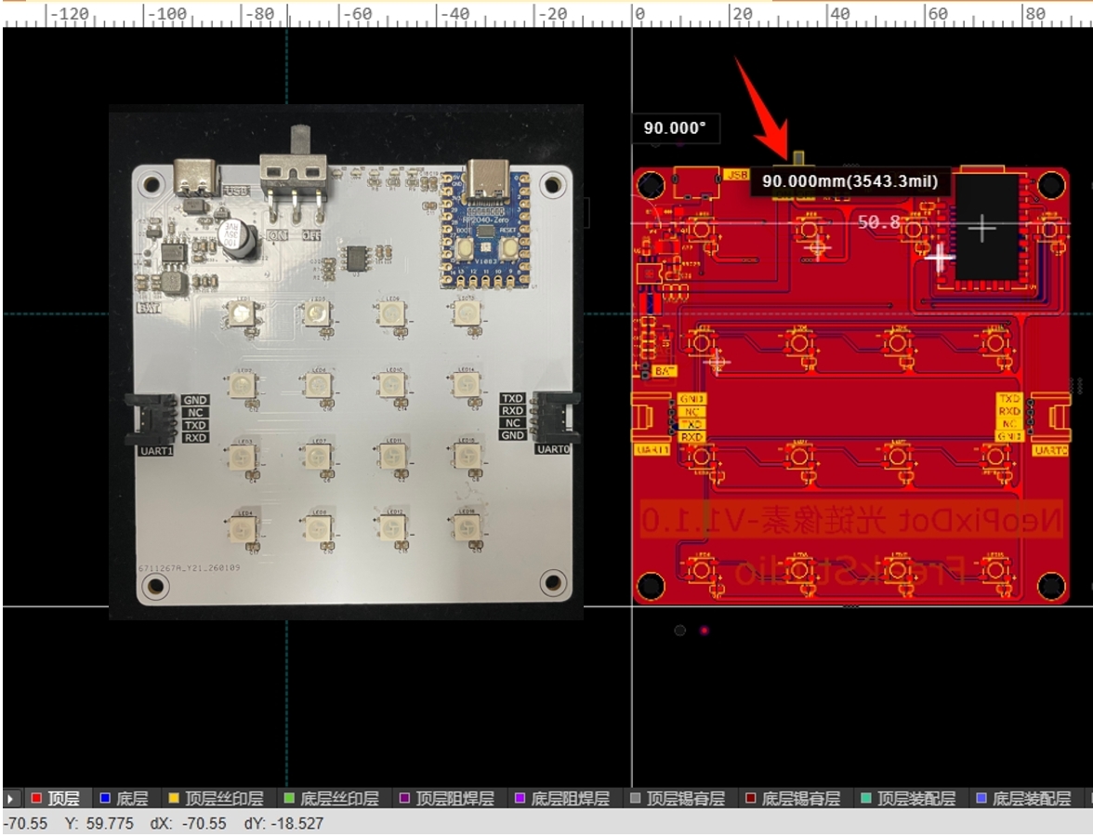
Task: Select the 90.000° angle label
Action: tap(675, 128)
